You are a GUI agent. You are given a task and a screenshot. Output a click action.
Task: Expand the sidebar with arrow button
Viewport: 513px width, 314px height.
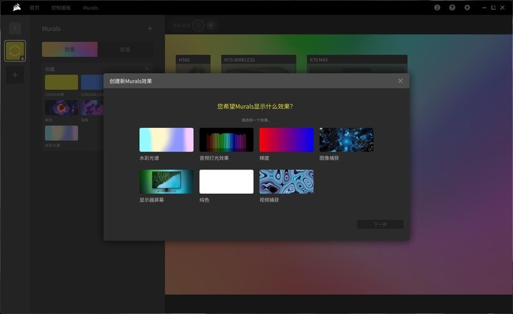pos(15,28)
